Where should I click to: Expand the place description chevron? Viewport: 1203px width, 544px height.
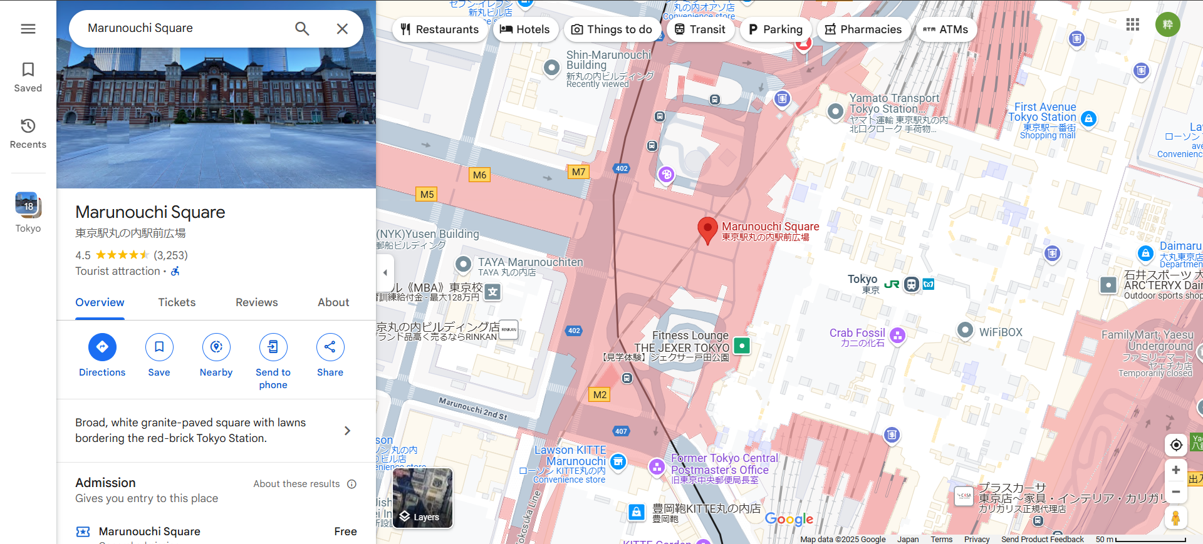(348, 431)
